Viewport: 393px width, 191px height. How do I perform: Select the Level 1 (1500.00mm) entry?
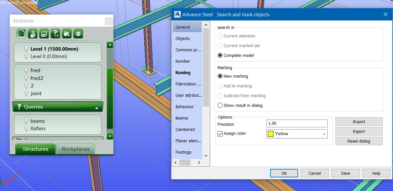(54, 49)
